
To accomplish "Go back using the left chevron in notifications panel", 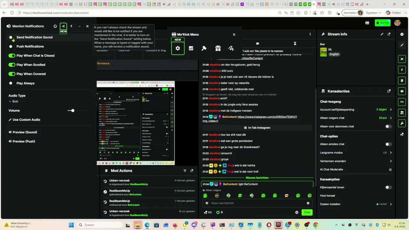I will click(71, 26).
